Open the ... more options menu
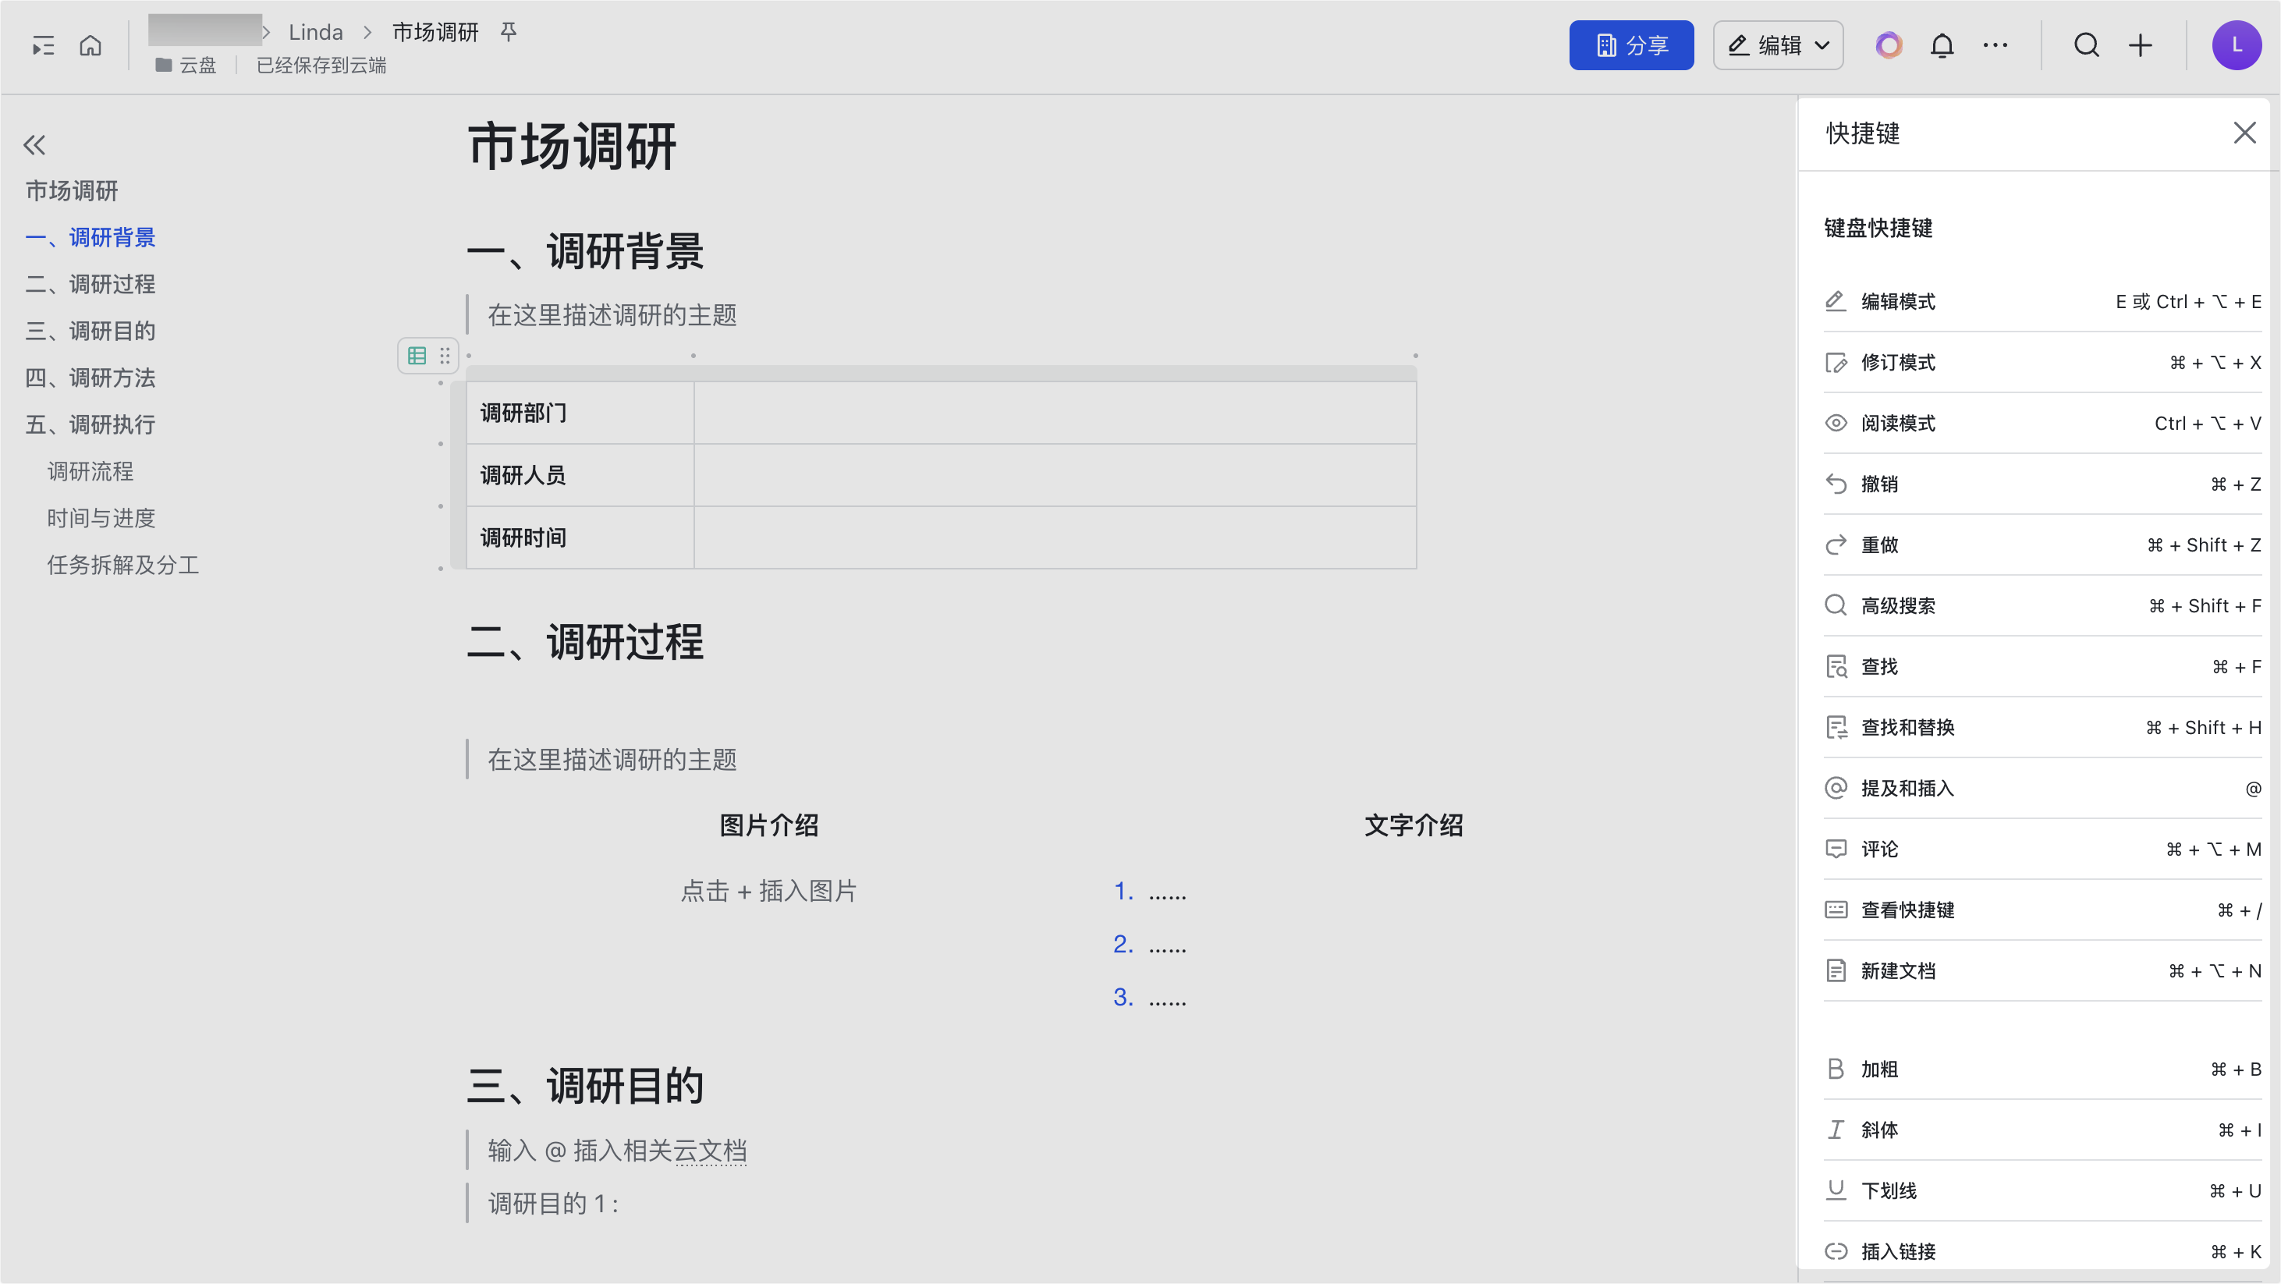The image size is (2281, 1284). click(1995, 44)
